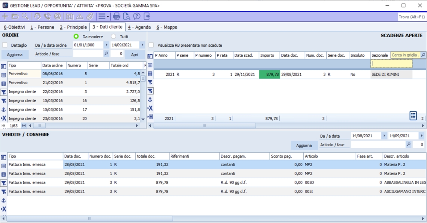427x223 pixels.
Task: Open print preview from the toolbar
Action: click(x=127, y=16)
